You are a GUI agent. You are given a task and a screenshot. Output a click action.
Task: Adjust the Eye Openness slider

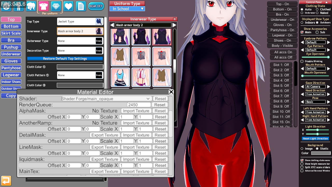(315, 57)
